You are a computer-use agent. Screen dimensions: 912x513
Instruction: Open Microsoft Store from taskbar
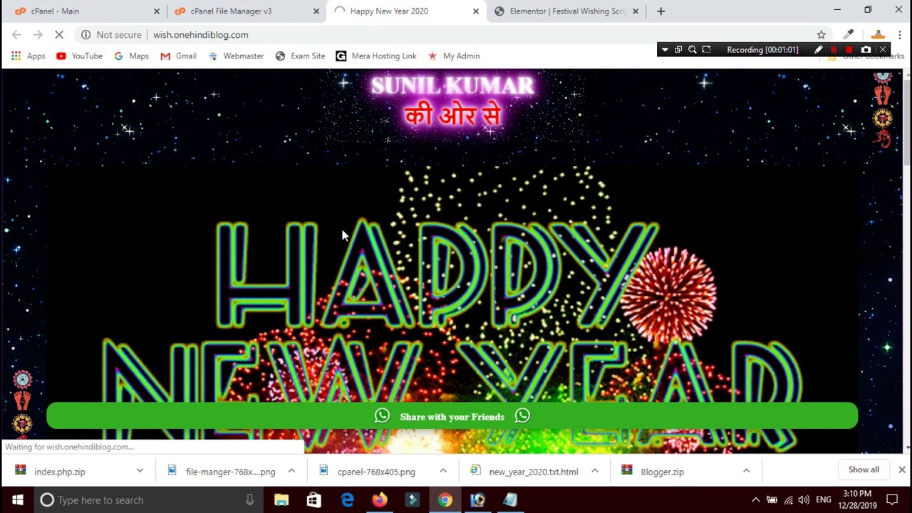[314, 500]
